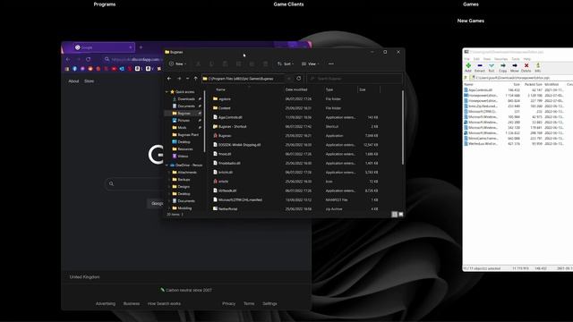Click the Copy icon in Explorer toolbar

[211, 64]
